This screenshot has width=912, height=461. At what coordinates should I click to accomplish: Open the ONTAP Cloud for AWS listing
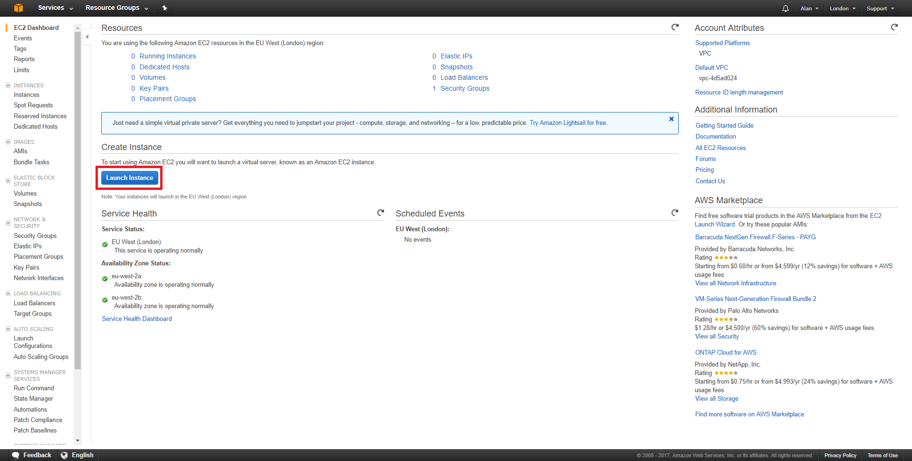point(726,353)
